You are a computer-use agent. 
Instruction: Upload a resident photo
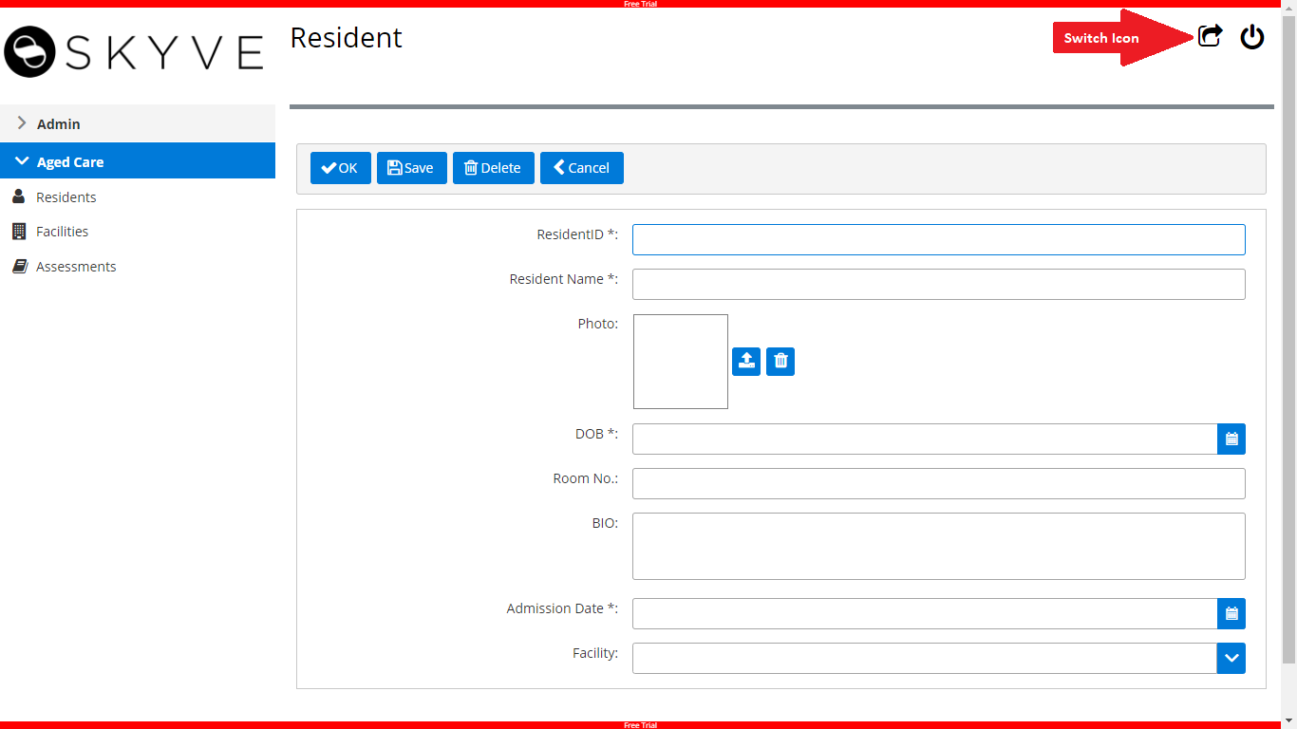coord(746,361)
